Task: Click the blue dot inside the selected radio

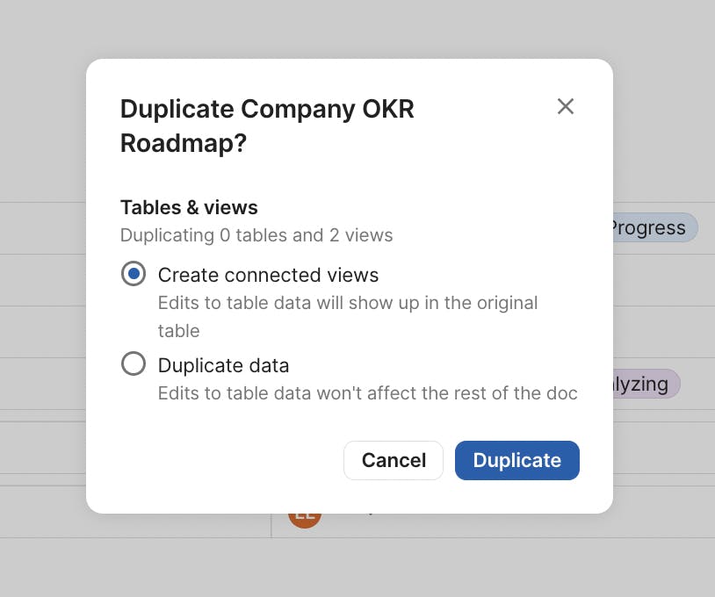Action: pyautogui.click(x=134, y=274)
